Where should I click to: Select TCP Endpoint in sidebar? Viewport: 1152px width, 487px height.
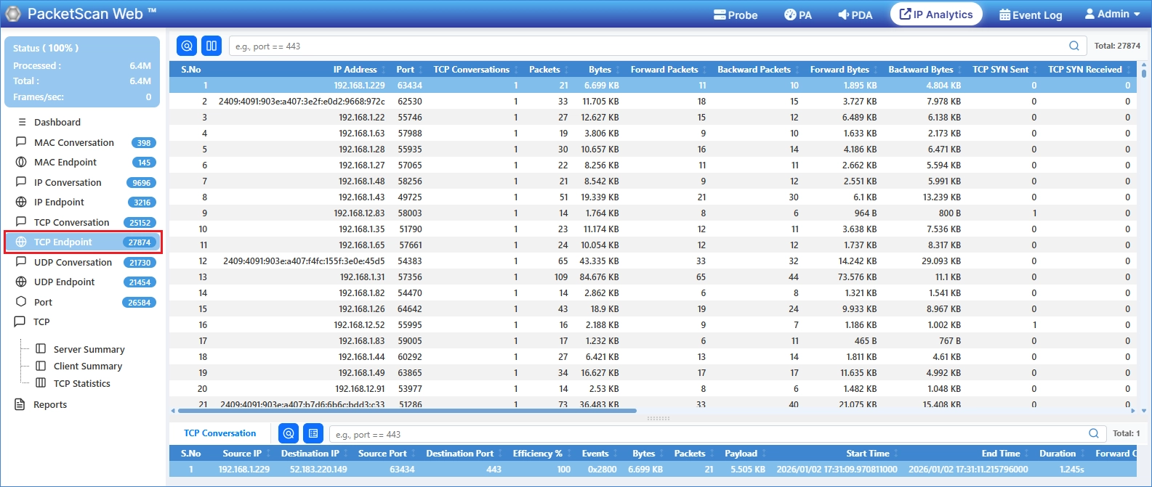[x=83, y=242]
